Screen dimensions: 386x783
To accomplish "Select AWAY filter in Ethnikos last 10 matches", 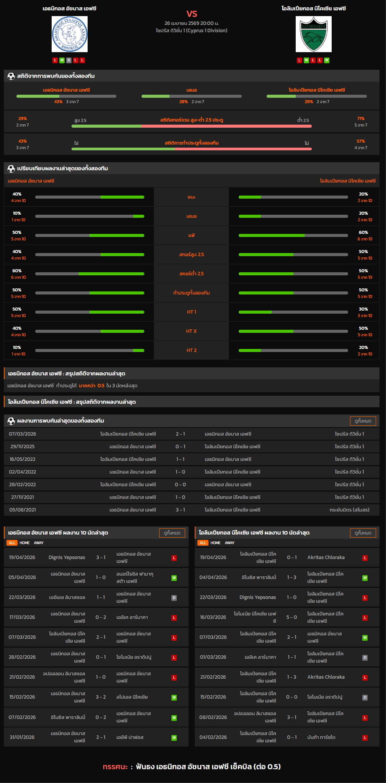I will tap(39, 543).
